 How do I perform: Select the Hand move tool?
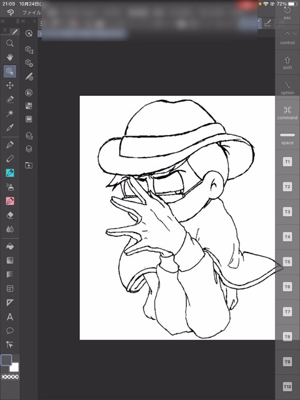coord(10,57)
